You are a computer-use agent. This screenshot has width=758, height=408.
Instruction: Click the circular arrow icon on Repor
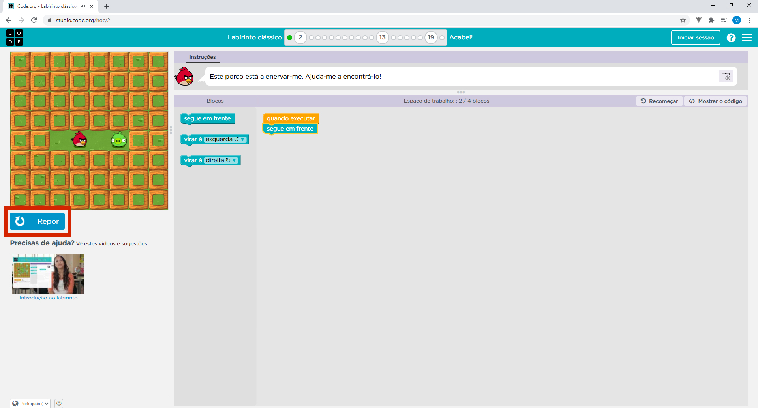20,221
